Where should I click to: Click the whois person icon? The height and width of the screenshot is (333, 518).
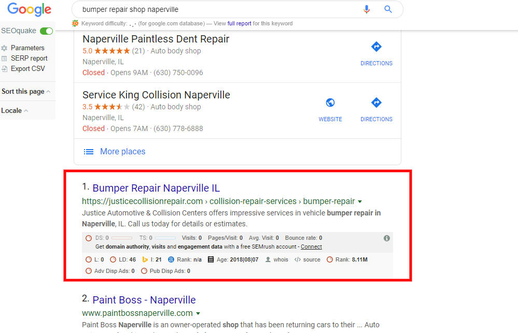coord(268,260)
